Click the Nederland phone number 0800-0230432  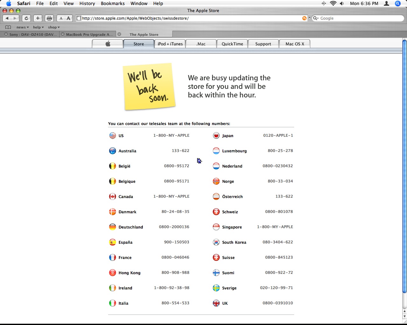tap(278, 166)
